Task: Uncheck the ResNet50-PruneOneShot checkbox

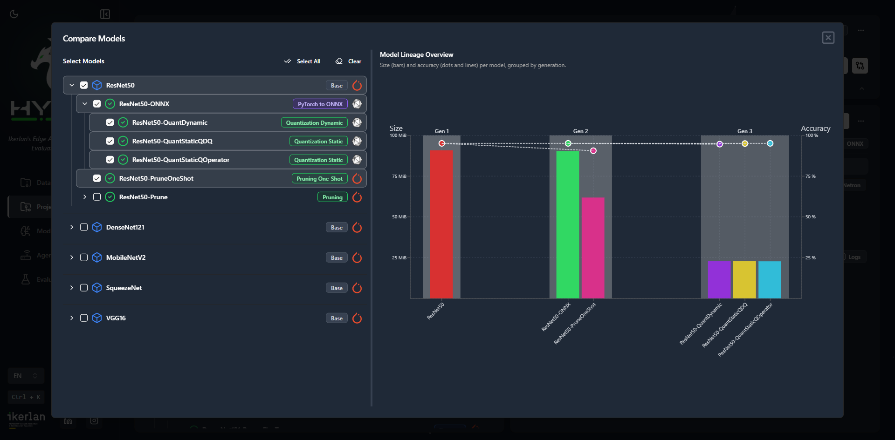Action: click(97, 178)
